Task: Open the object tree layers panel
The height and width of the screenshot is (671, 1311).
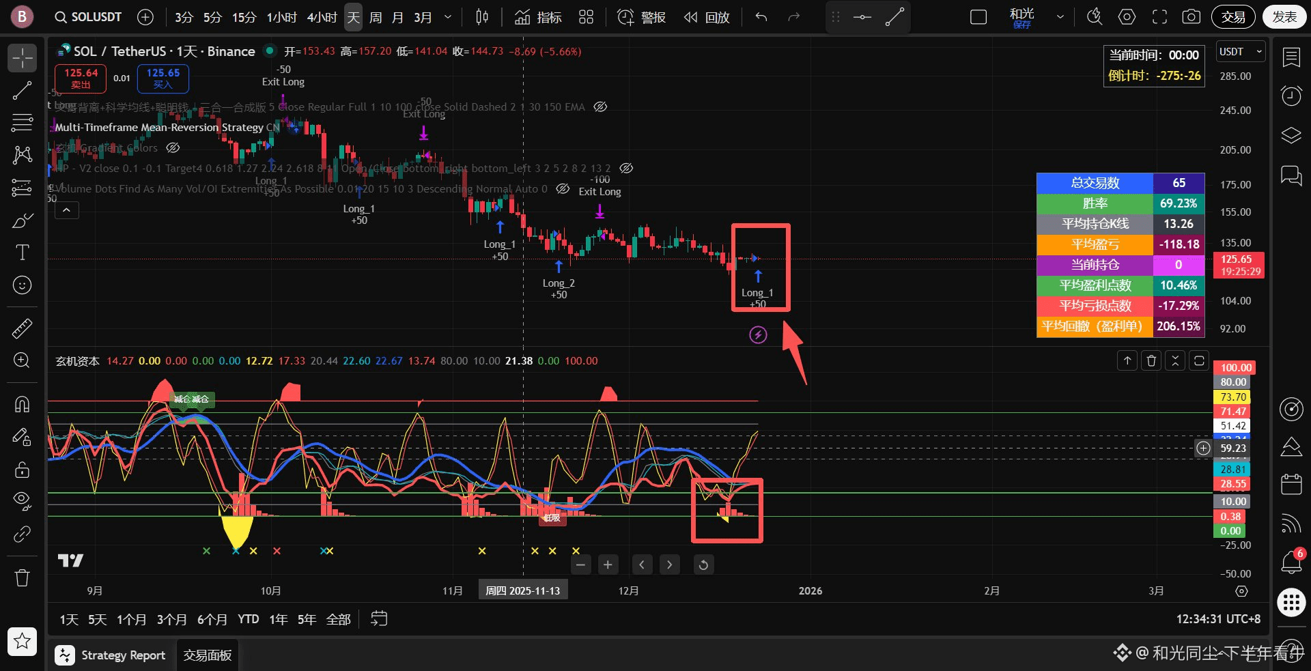Action: pos(1291,135)
